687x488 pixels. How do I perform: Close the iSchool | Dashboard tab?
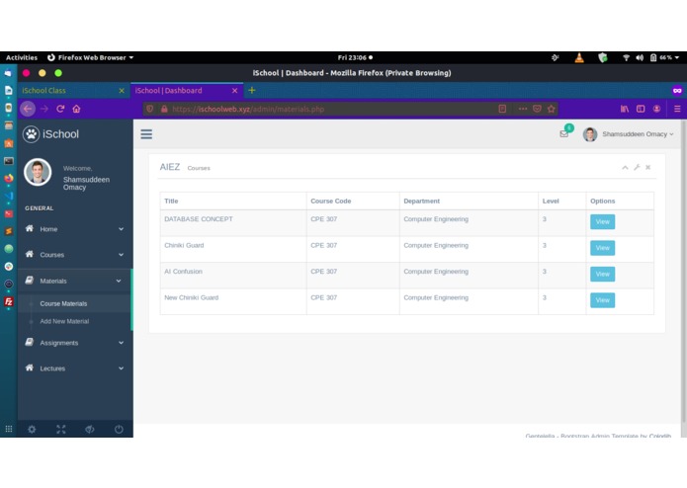234,91
